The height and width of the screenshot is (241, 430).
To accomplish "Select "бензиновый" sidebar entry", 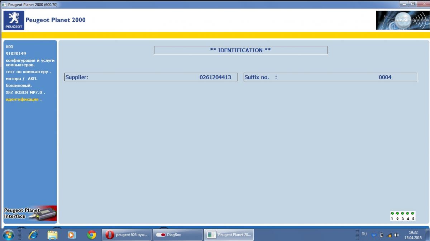I will pyautogui.click(x=19, y=85).
